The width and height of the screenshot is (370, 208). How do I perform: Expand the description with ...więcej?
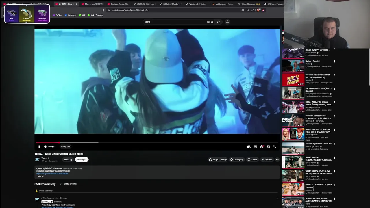click(x=40, y=176)
